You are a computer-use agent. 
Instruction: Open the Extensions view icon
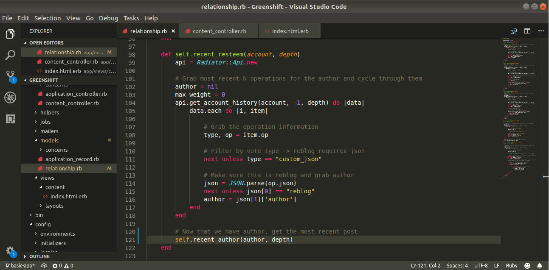(x=10, y=119)
